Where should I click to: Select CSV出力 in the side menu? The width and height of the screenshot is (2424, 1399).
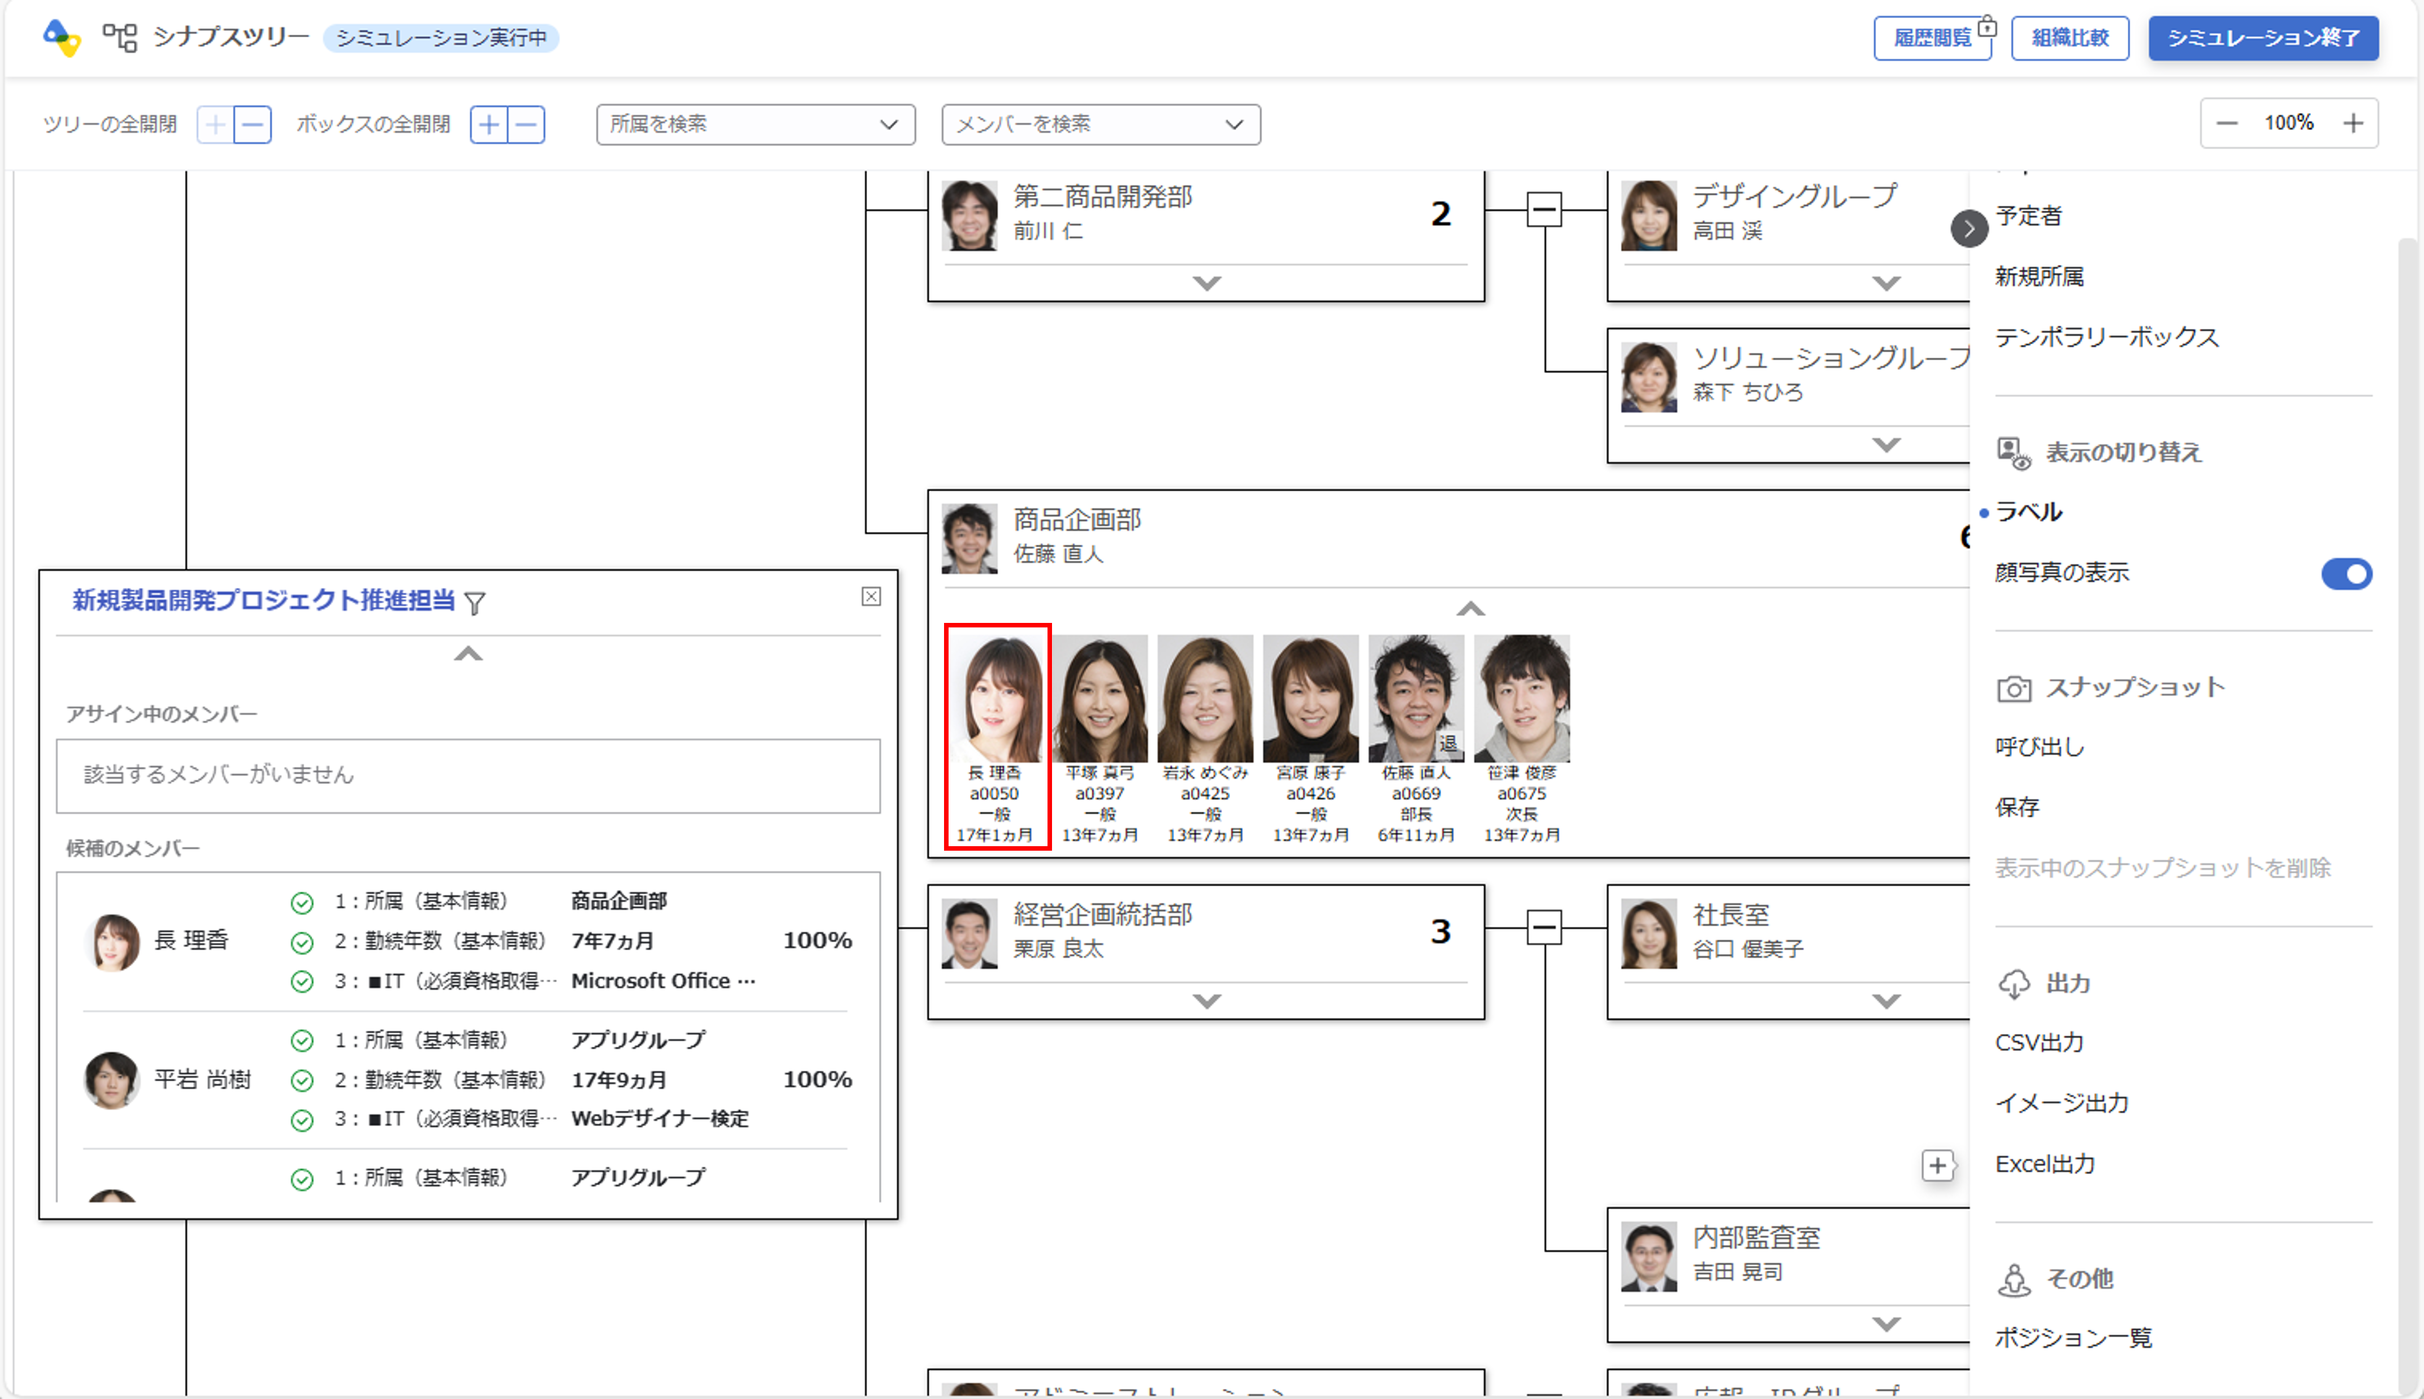pos(2038,1042)
